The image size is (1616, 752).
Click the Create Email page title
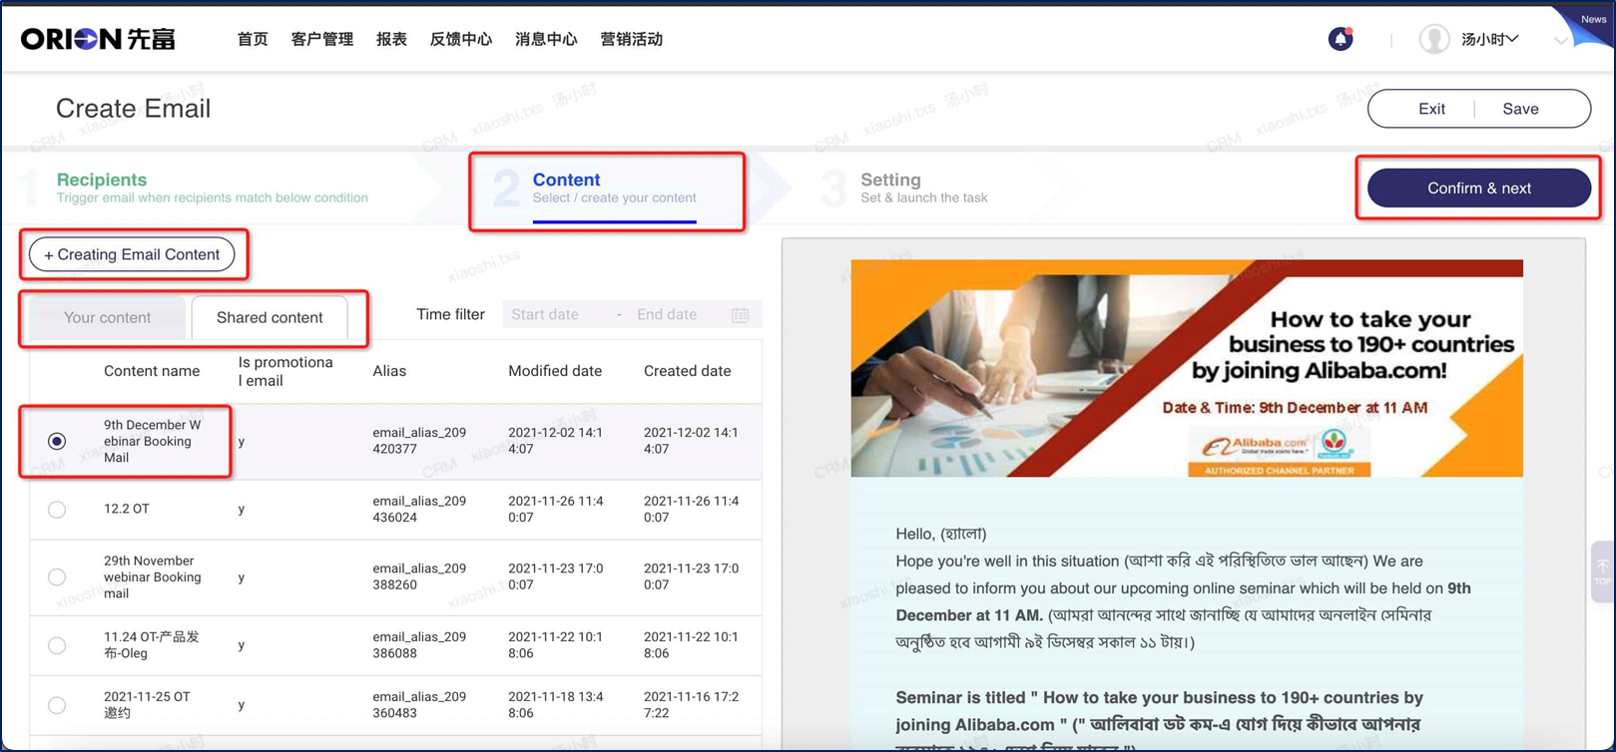pos(133,109)
